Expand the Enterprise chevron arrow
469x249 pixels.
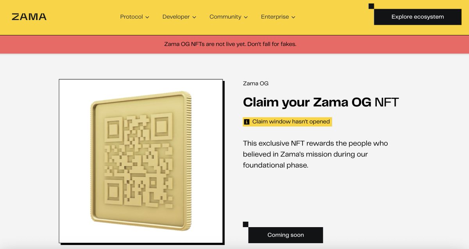[293, 17]
